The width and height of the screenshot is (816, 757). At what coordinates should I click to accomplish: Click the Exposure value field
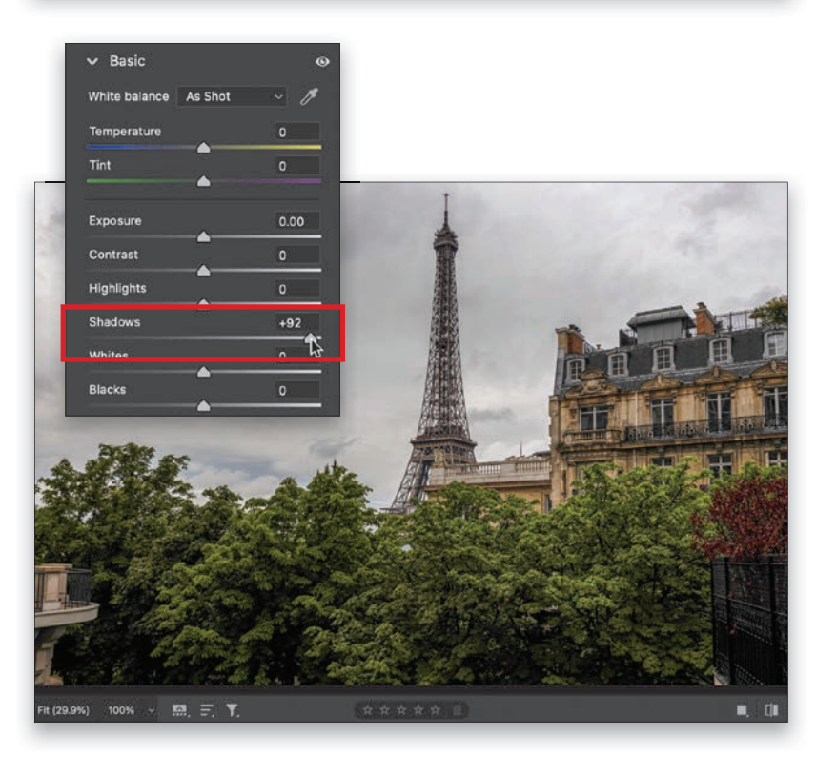click(x=295, y=221)
